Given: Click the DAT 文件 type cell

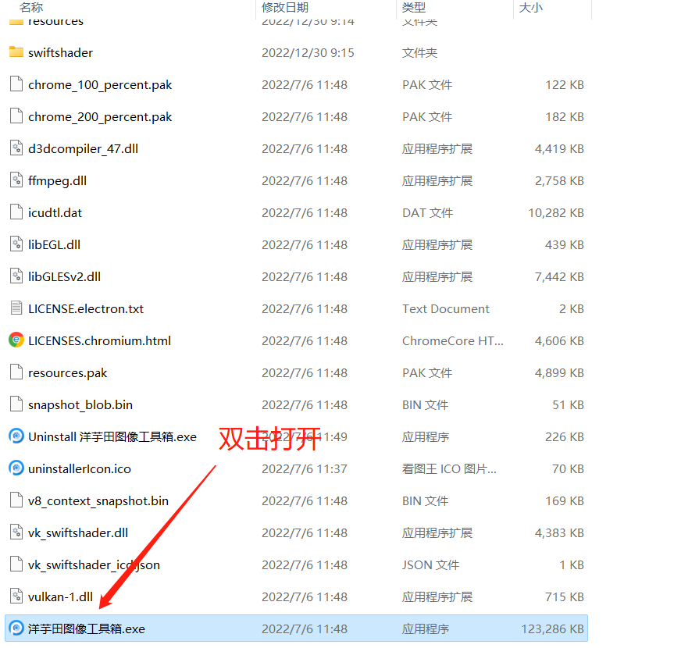Looking at the screenshot, I should 427,213.
